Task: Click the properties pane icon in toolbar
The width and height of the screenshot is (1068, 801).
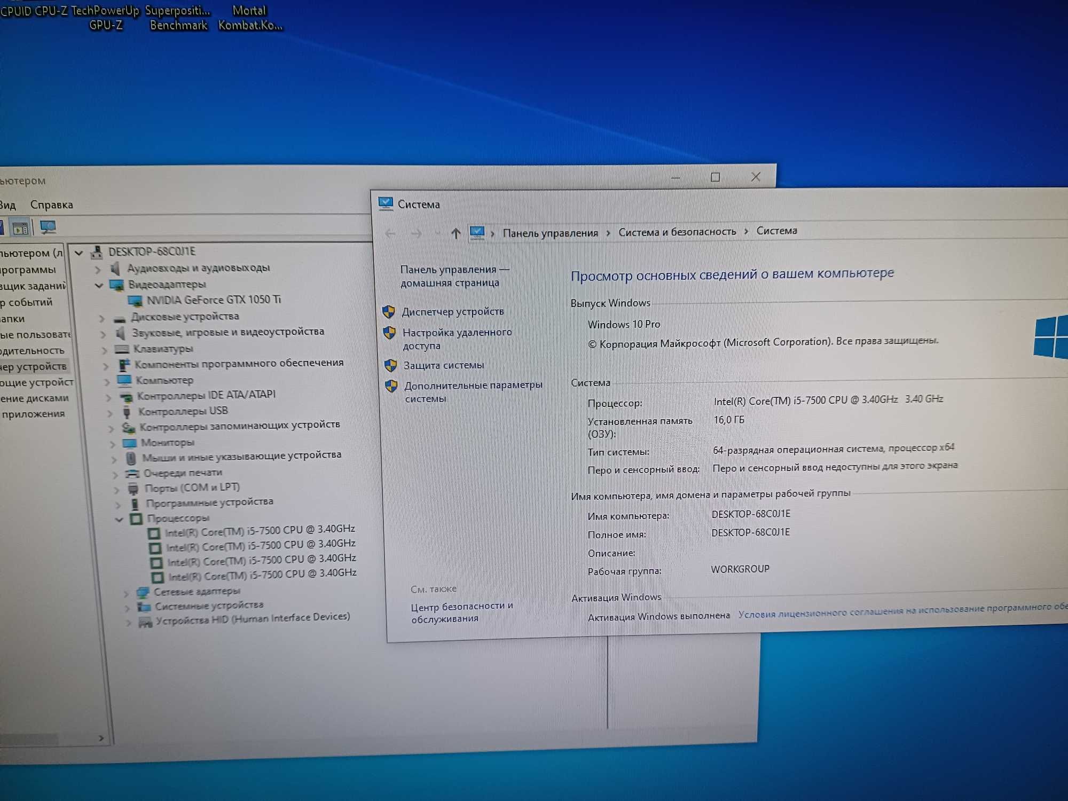Action: (20, 229)
